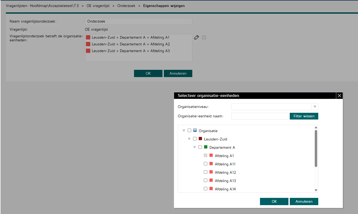Click the red icon of Afdeling A14
Image resolution: width=358 pixels, height=214 pixels.
tap(211, 189)
